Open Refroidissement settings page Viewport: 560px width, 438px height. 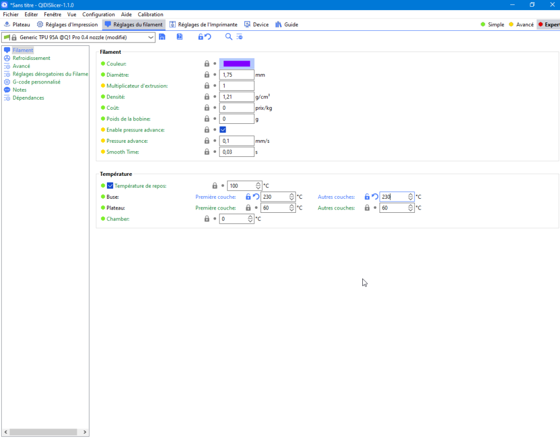pyautogui.click(x=31, y=58)
